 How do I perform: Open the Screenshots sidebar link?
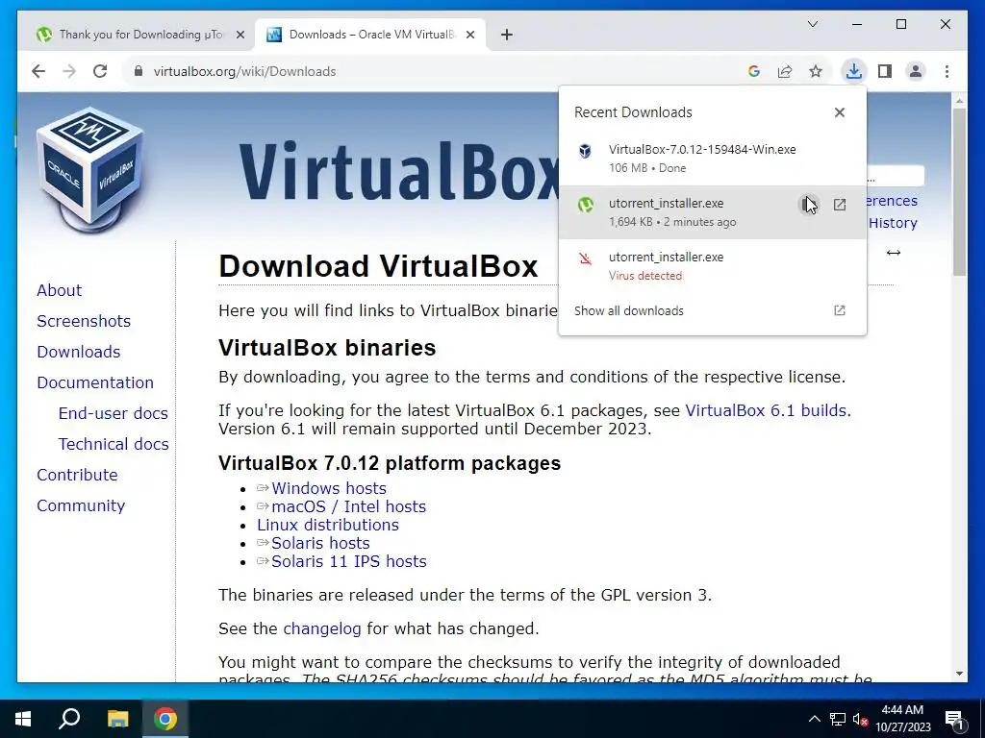click(84, 321)
